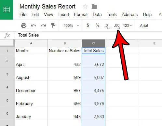Click the cell containing 589
Image resolution: width=162 pixels, height=126 pixels.
coord(65,74)
